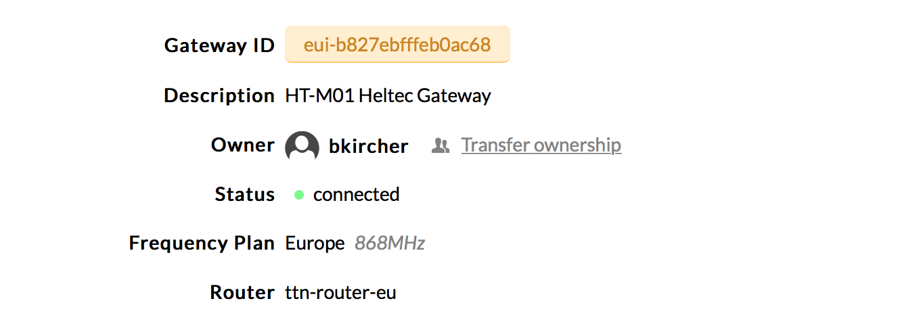Click the Router field label
This screenshot has height=322, width=900.
click(243, 293)
